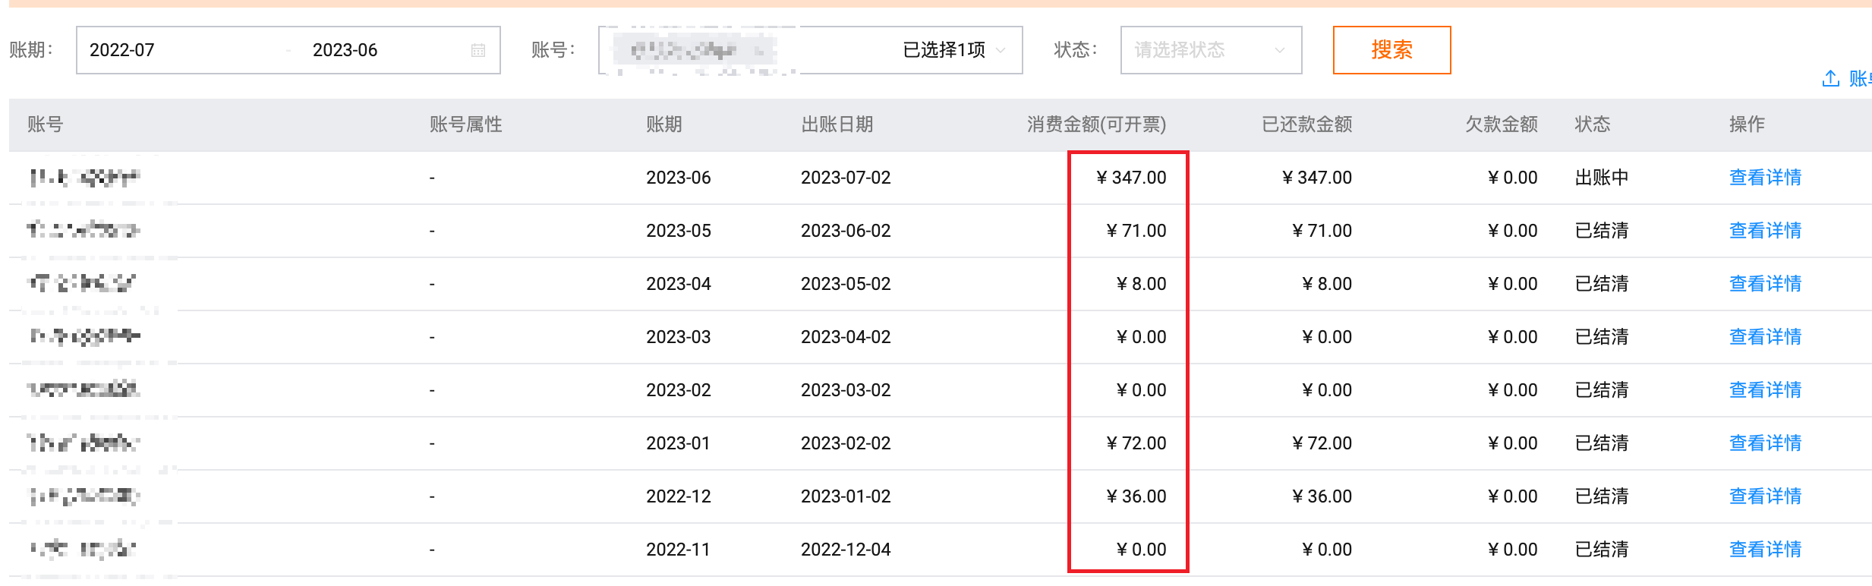Open 查看详情 for period 2023-02
Screen dimensions: 1872x586
(x=1765, y=390)
